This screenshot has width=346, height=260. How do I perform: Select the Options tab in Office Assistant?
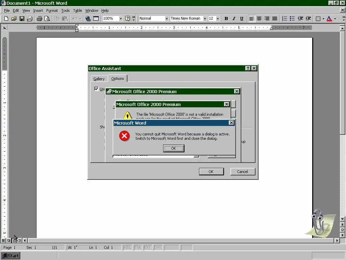(117, 79)
